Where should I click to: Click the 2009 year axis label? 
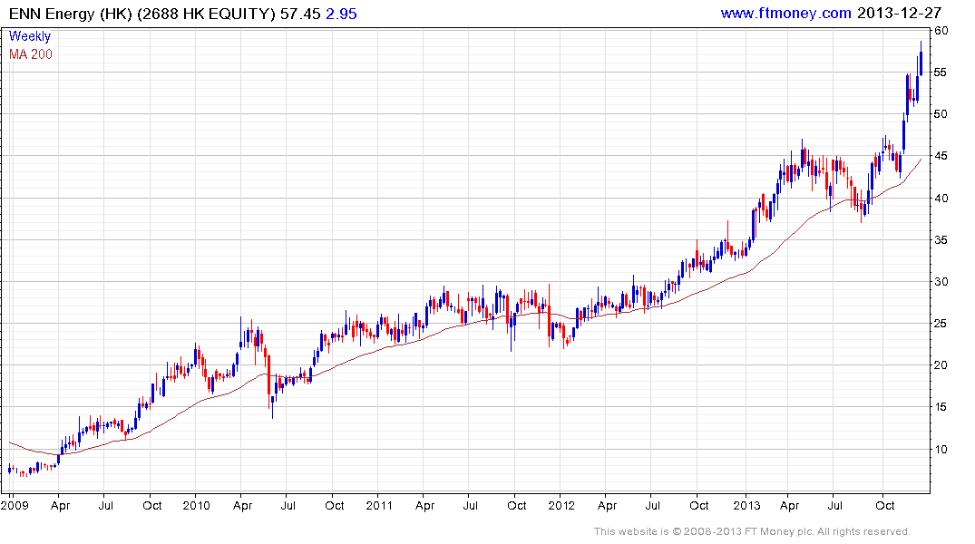[15, 505]
